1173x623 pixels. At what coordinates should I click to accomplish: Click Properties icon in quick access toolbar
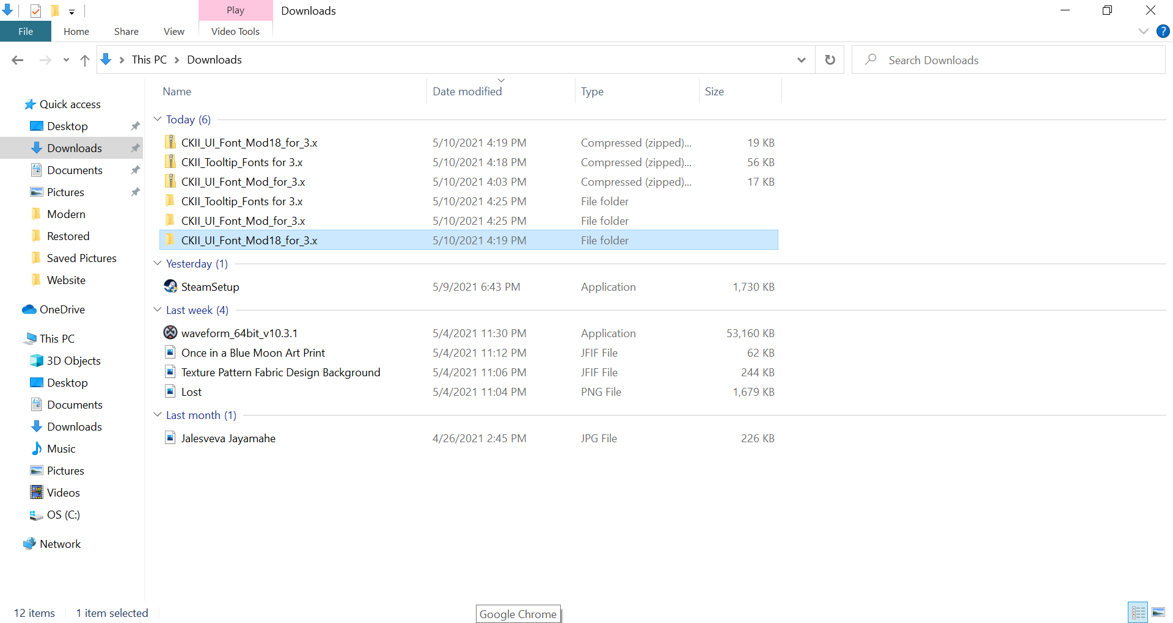(x=35, y=10)
